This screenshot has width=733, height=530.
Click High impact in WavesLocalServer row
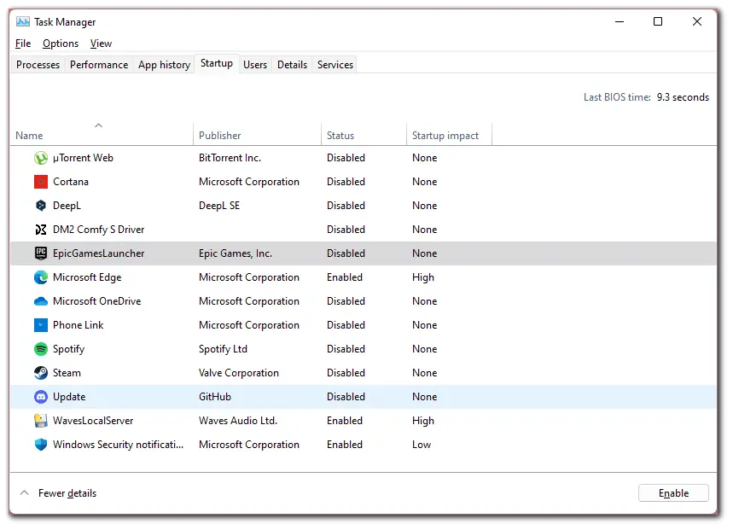[423, 421]
